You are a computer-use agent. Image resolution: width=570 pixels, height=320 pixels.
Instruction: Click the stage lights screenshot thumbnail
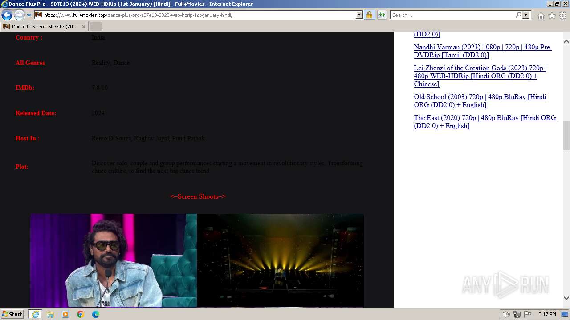280,260
